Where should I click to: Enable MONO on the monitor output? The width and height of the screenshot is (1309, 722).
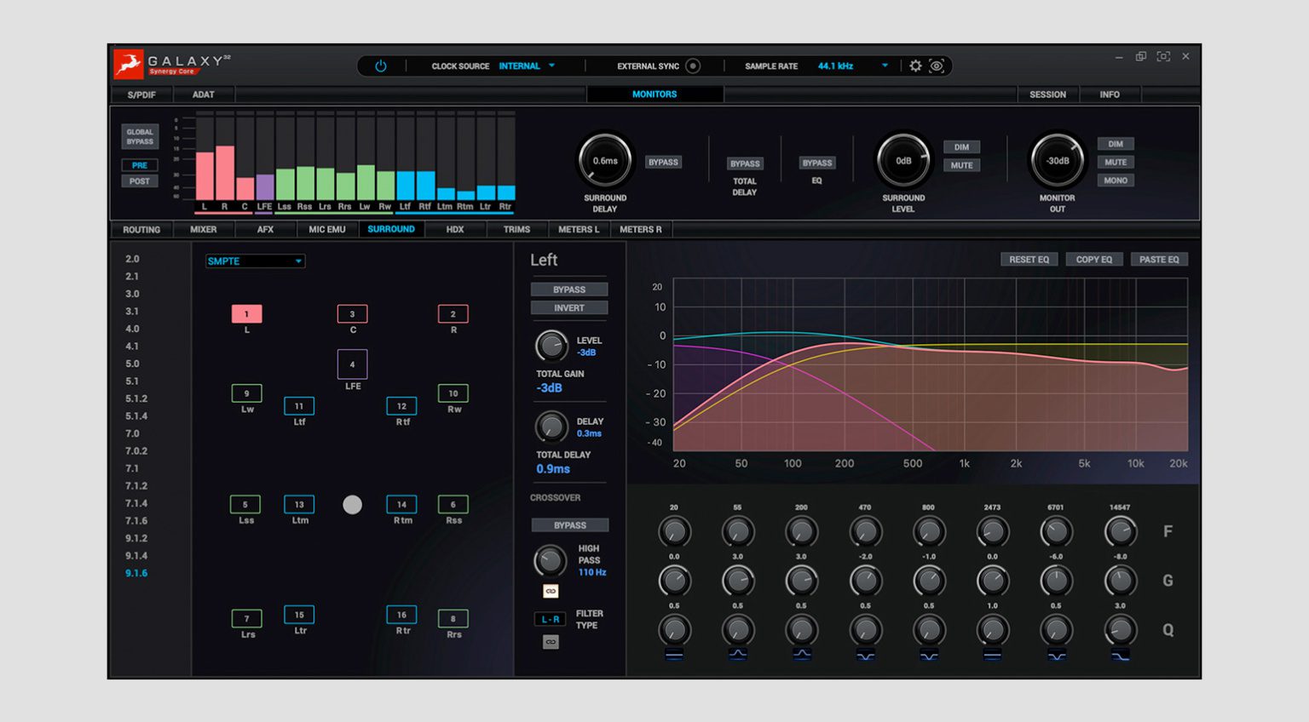tap(1116, 180)
